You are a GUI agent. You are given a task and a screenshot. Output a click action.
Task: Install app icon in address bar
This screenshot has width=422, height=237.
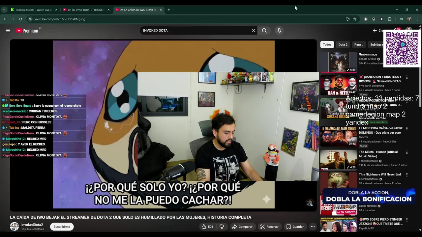pyautogui.click(x=347, y=19)
